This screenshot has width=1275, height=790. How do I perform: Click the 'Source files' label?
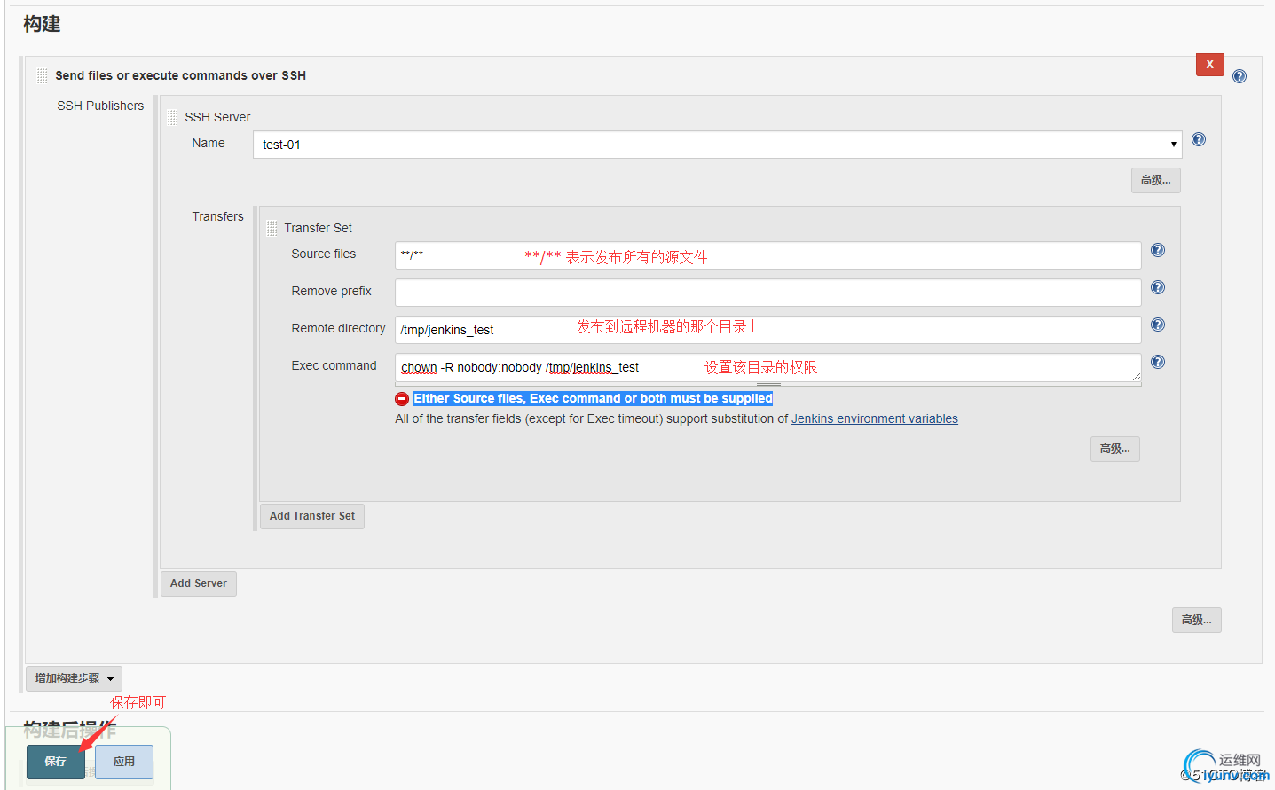coord(324,254)
